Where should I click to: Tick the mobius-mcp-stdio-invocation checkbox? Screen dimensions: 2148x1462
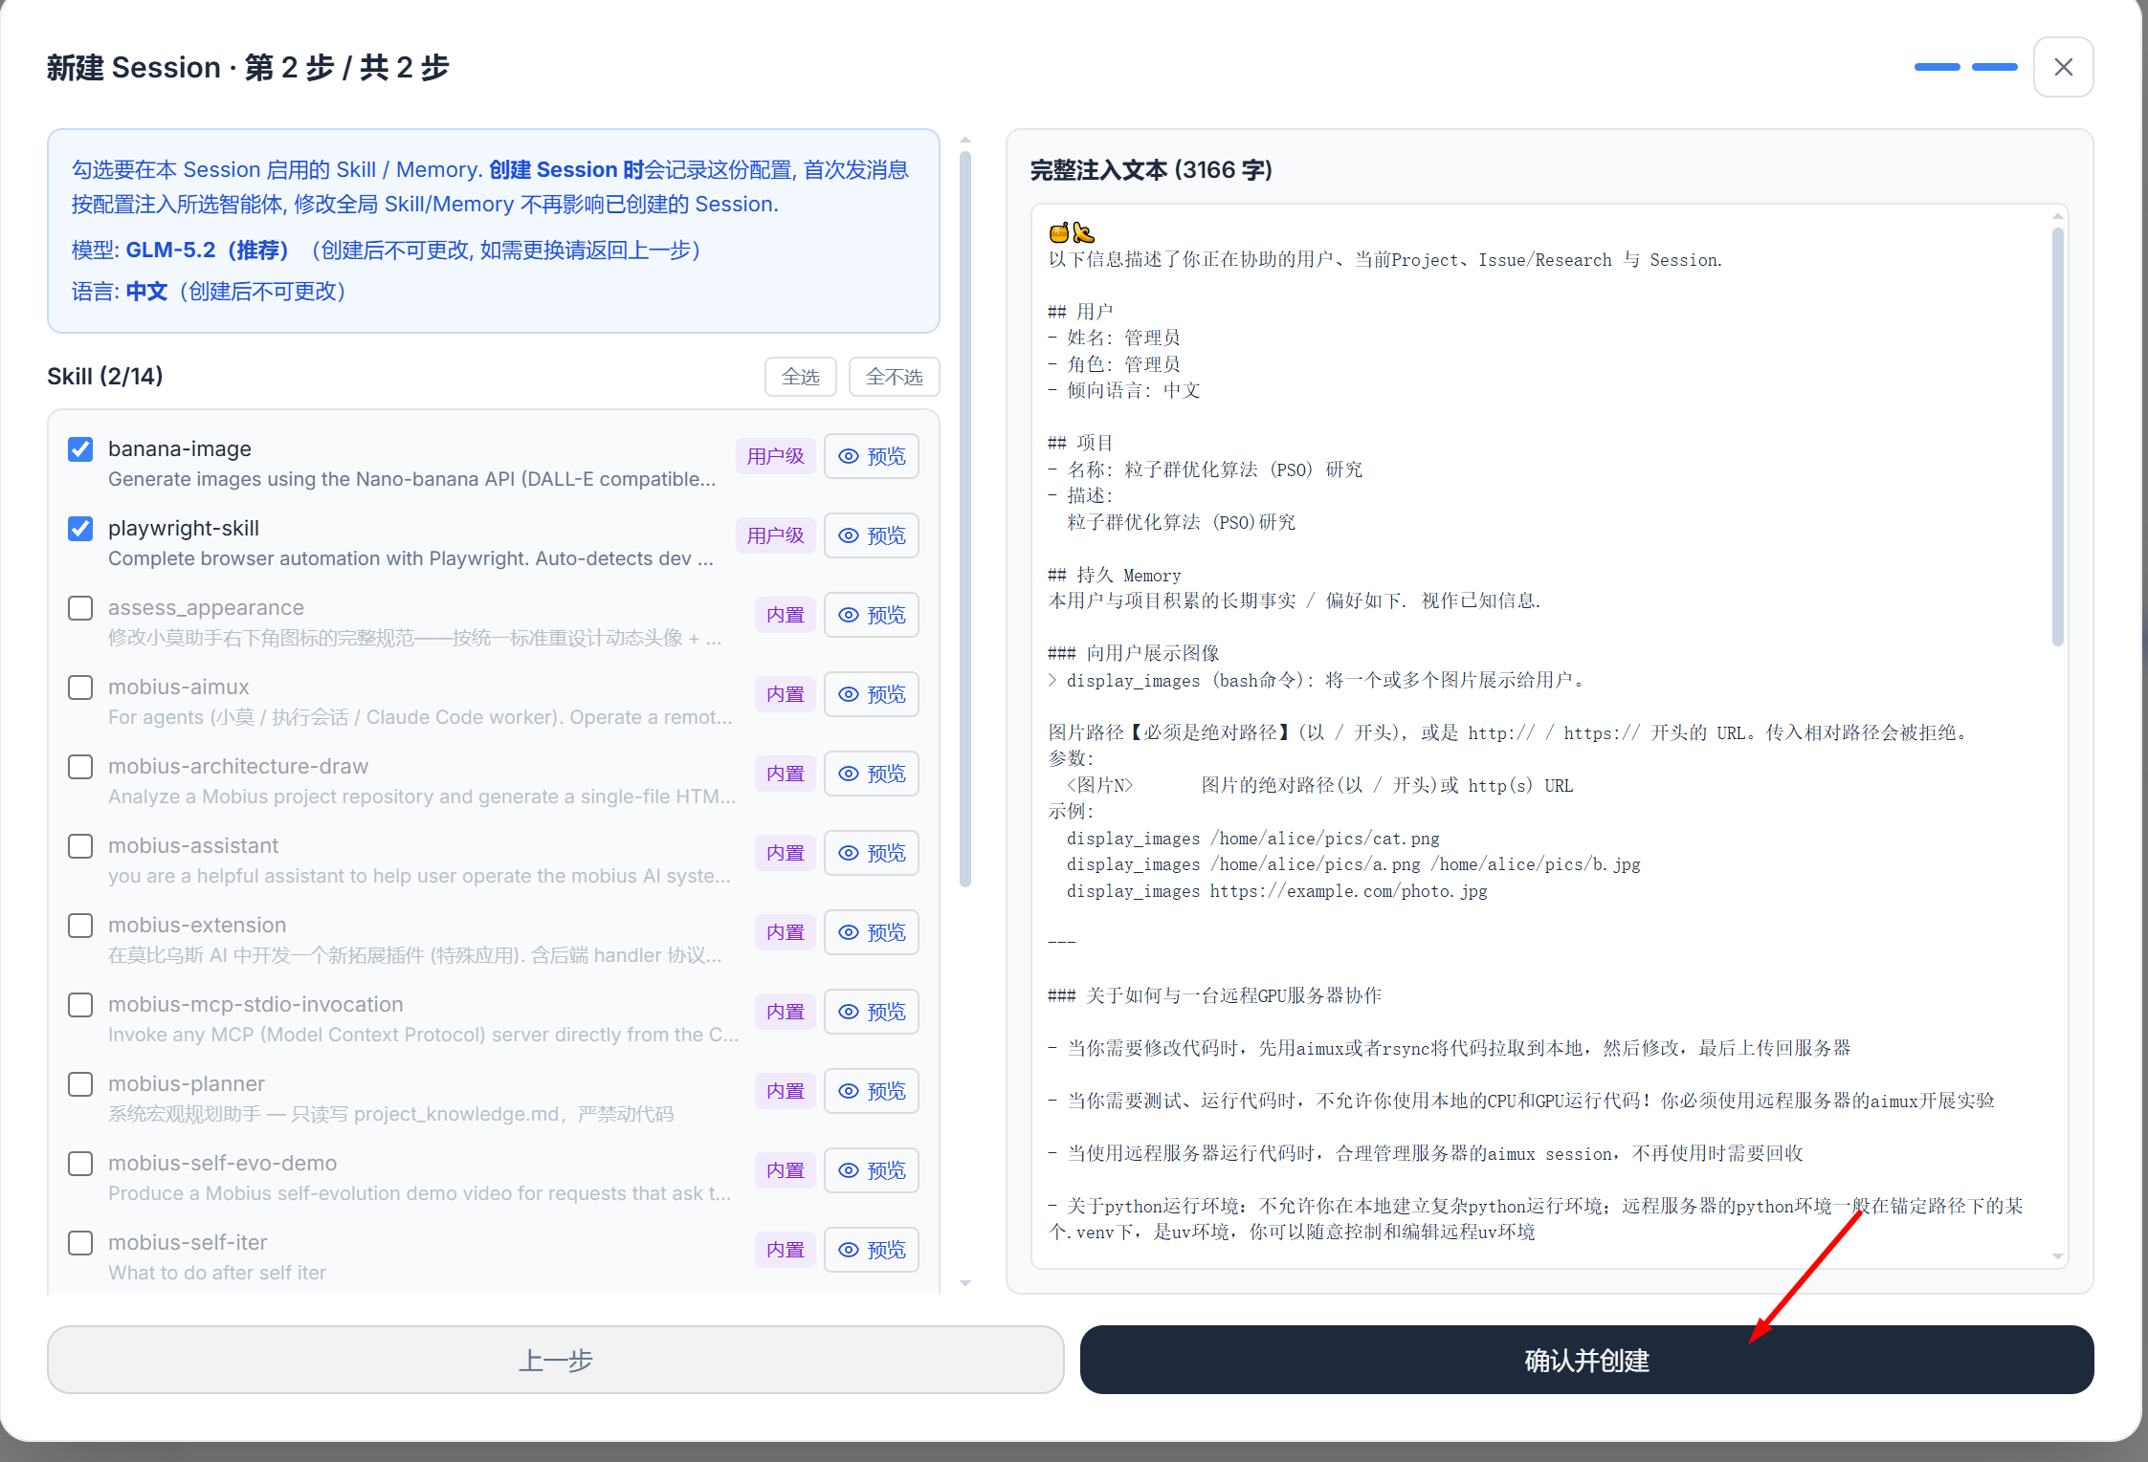pyautogui.click(x=80, y=1005)
